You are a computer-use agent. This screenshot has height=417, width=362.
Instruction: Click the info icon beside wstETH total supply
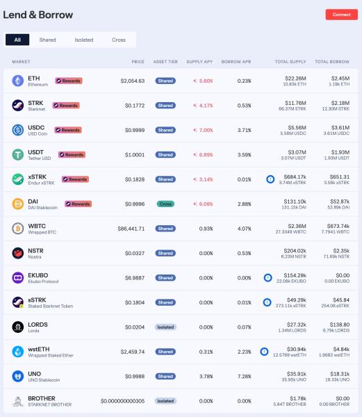[x=264, y=352]
